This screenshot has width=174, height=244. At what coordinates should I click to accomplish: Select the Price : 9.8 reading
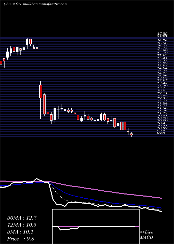[x=21, y=239]
